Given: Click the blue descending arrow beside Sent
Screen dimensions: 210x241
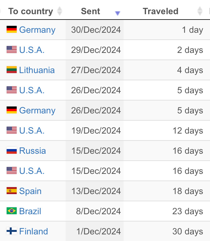Looking at the screenshot, I should (118, 13).
